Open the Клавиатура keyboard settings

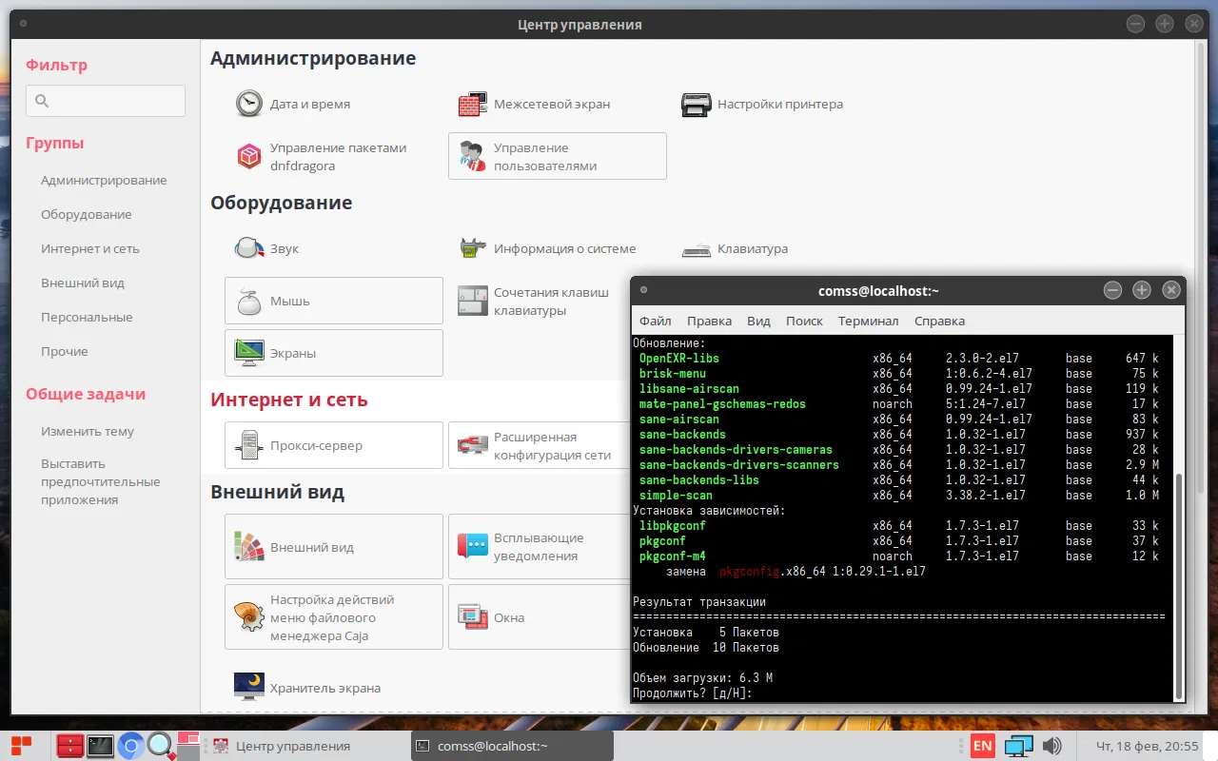point(736,248)
